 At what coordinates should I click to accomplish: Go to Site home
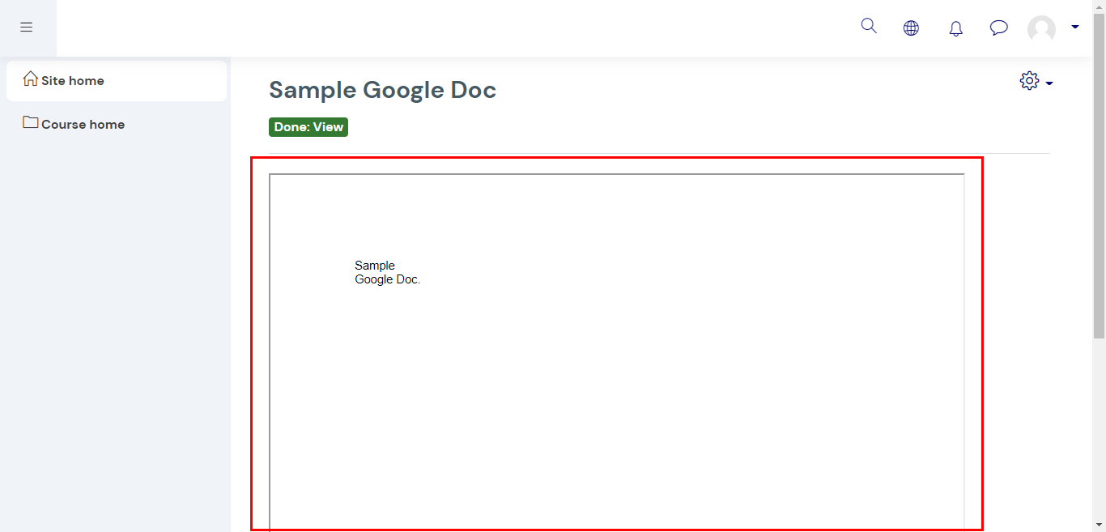coord(117,80)
